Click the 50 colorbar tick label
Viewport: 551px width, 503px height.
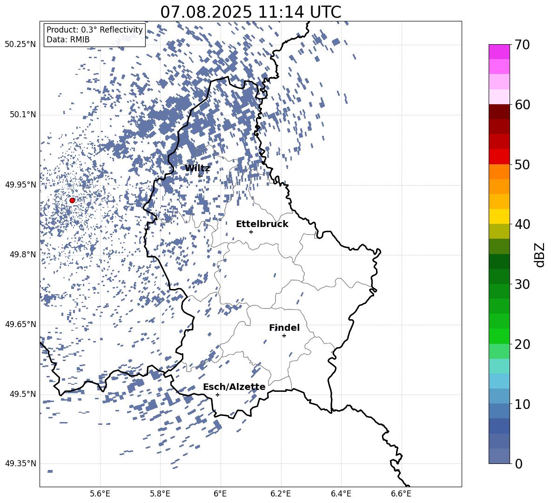coord(522,164)
